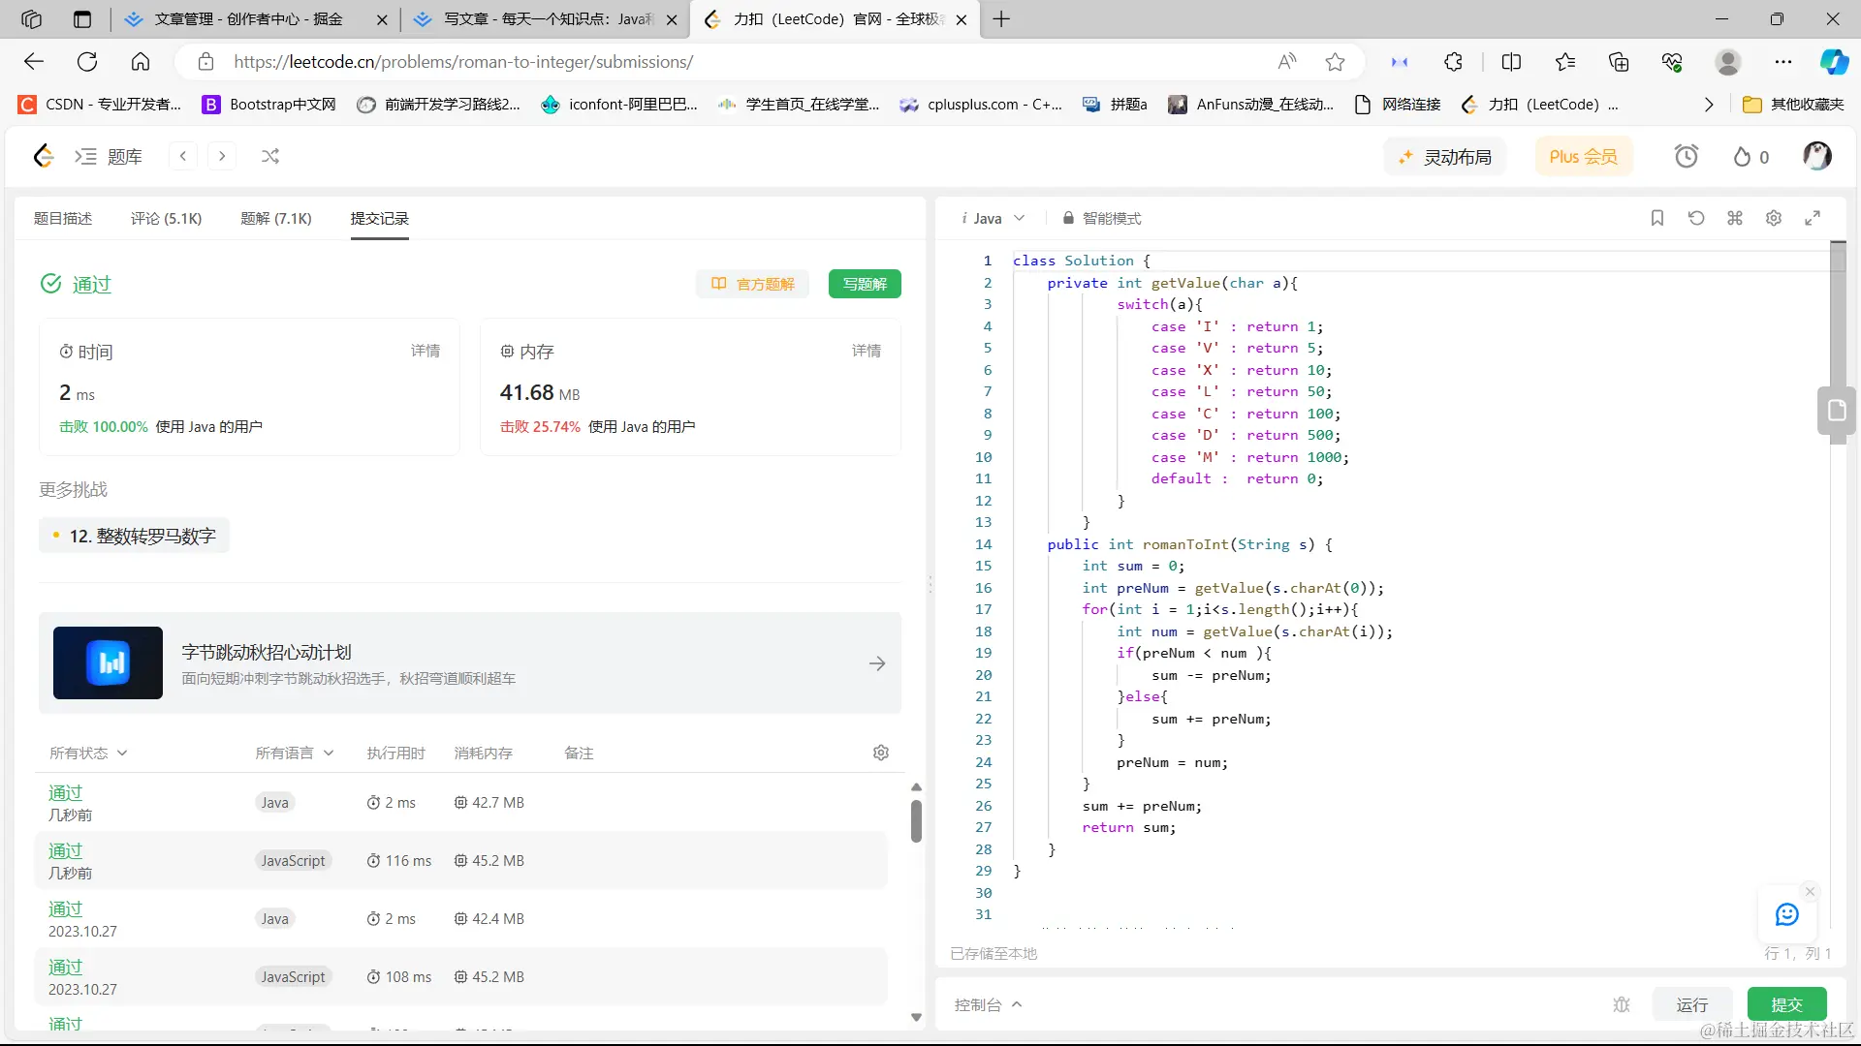Open submission list settings gear

point(881,753)
